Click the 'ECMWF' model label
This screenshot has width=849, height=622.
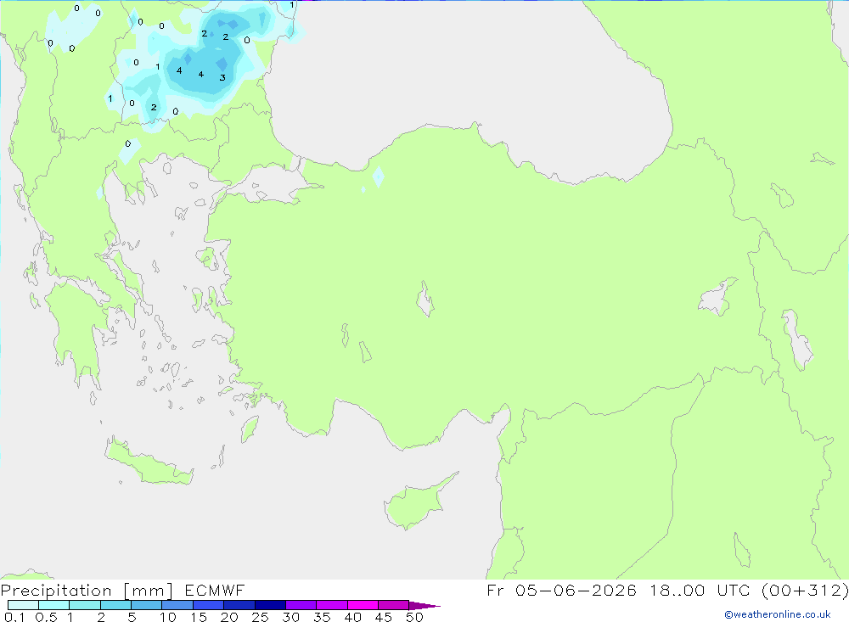click(215, 591)
